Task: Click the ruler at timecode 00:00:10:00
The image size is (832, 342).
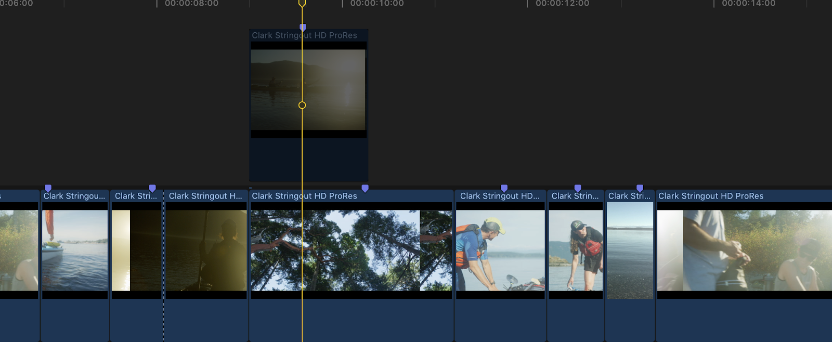Action: tap(342, 4)
